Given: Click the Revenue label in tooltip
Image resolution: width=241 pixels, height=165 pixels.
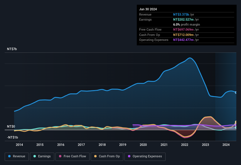Looking at the screenshot, I should click(145, 14).
